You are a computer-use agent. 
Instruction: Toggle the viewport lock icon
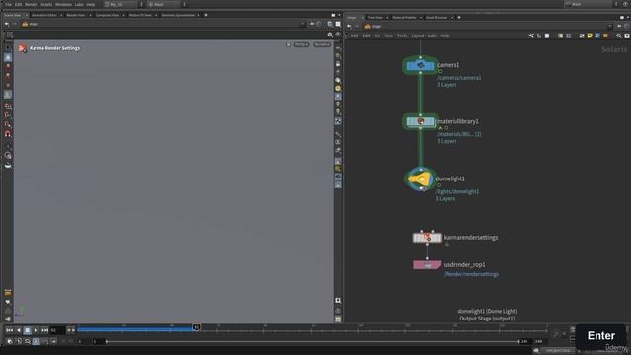point(288,44)
